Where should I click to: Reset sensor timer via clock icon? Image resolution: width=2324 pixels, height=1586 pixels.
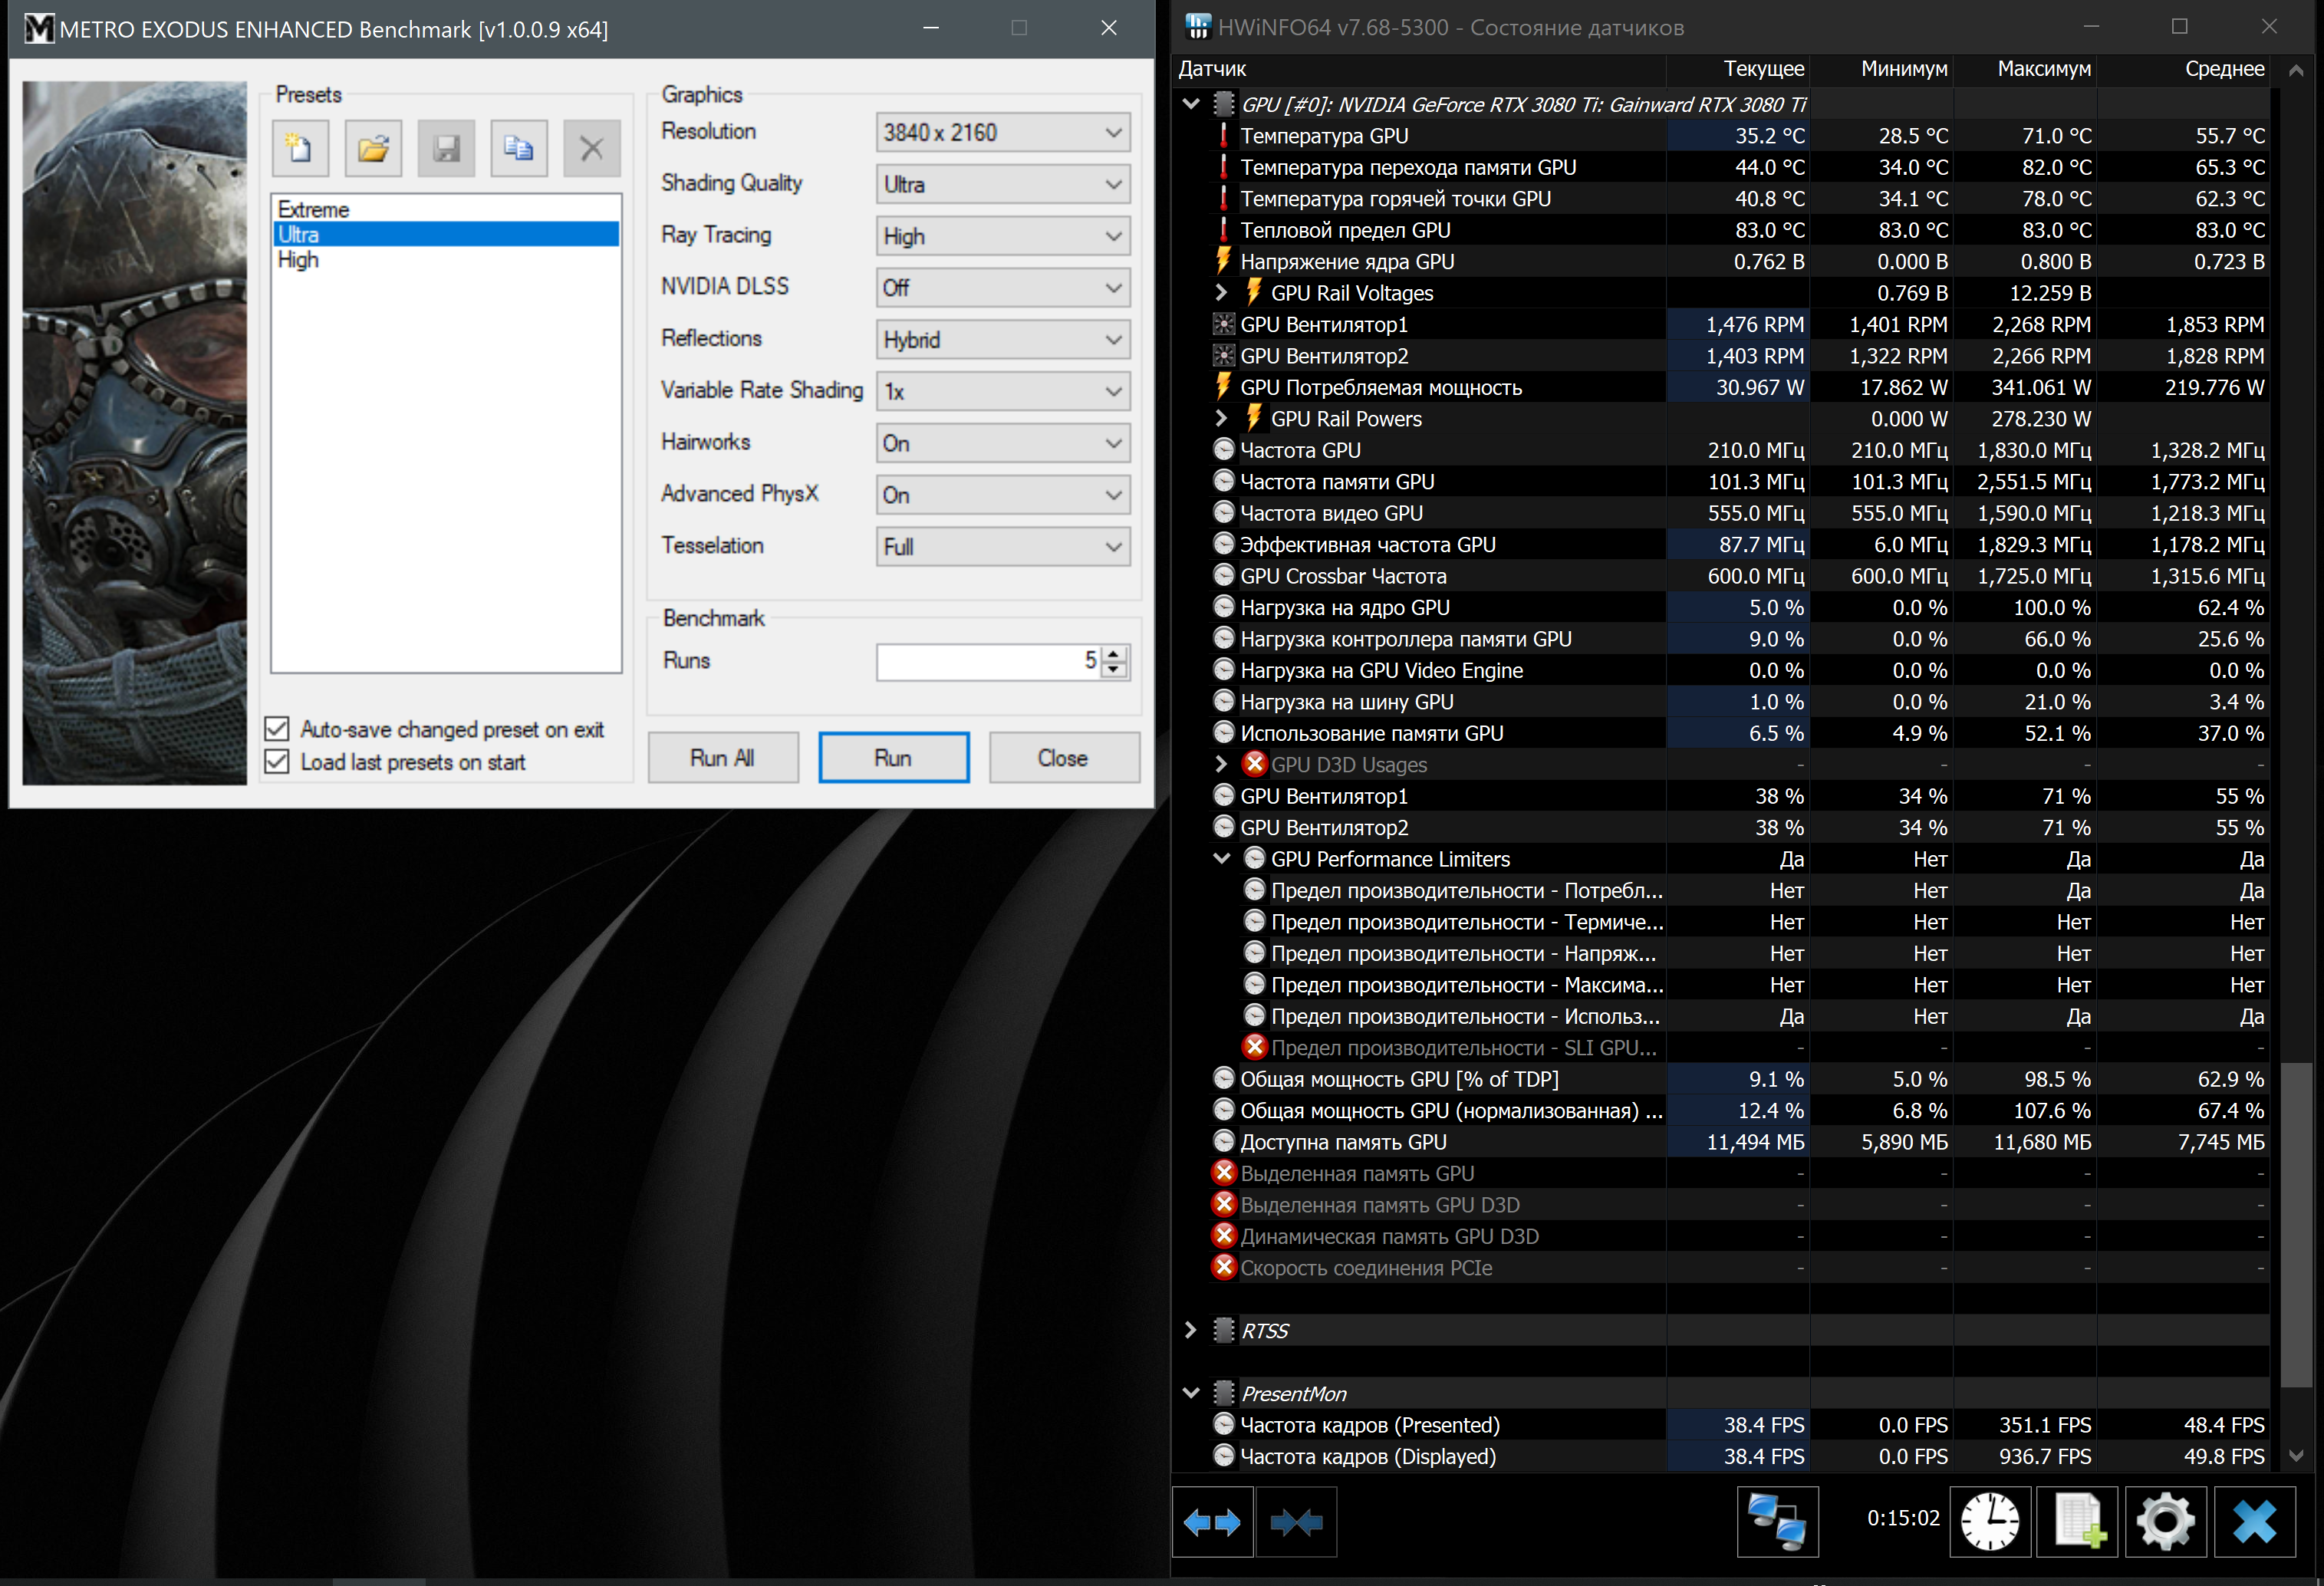[1989, 1522]
